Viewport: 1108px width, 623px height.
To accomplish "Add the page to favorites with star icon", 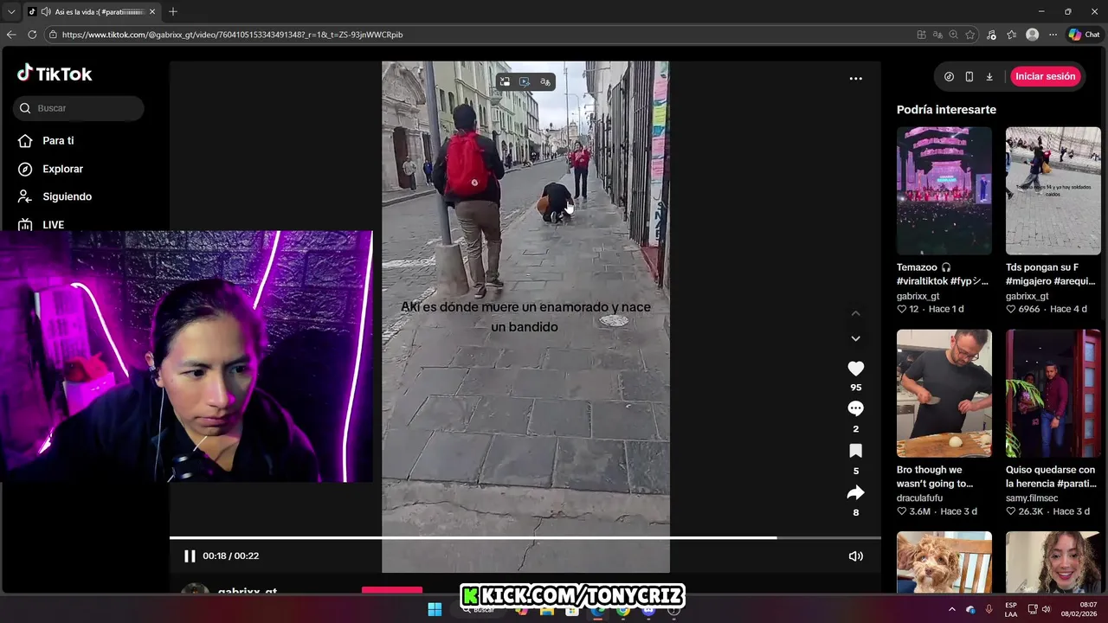I will (969, 35).
